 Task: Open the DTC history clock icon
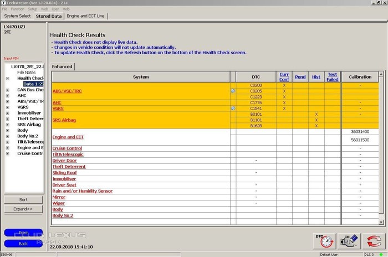tap(324, 241)
